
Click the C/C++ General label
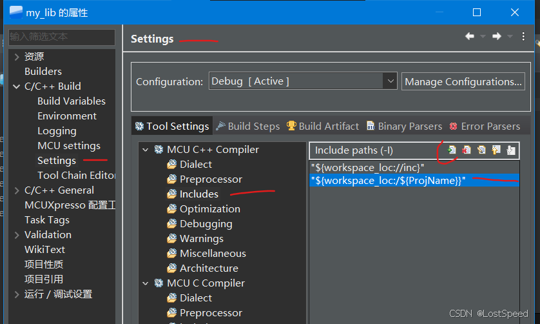click(59, 190)
